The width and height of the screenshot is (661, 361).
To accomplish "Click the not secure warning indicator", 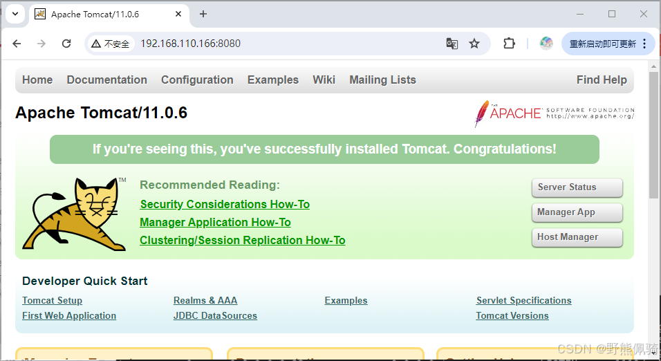I will pos(111,44).
